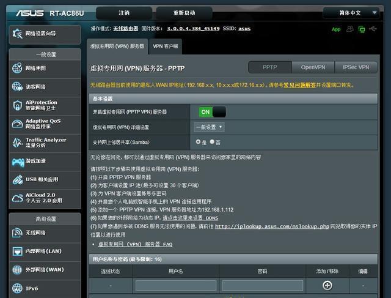Viewport: 391px width, 298px height.
Task: Open 访客网络 guest network icon
Action: (x=17, y=87)
